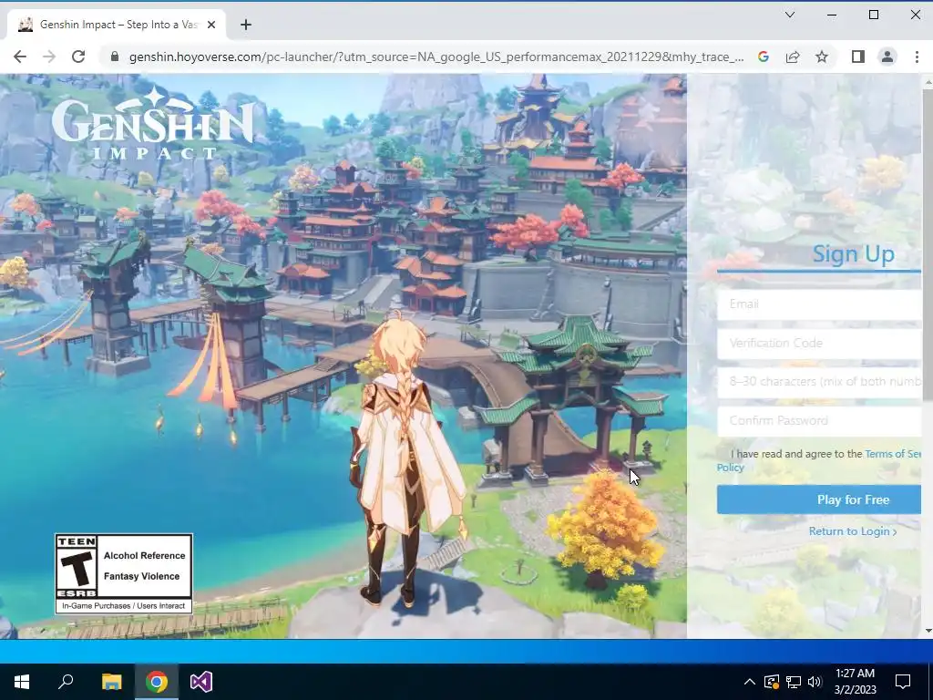Screen dimensions: 933x700
Task: Open the Windows Start menu
Action: click(22, 682)
